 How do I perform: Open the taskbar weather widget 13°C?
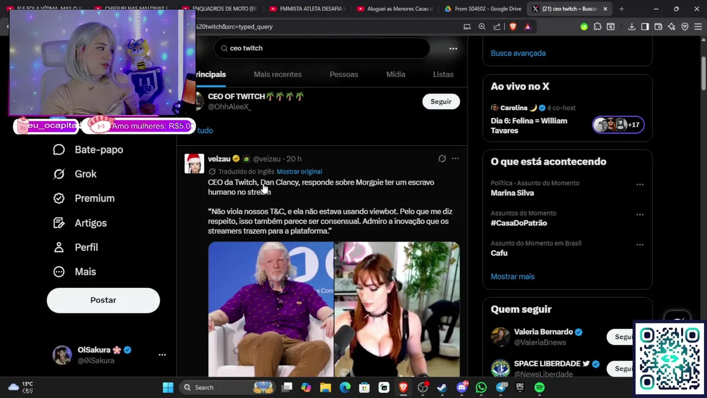pyautogui.click(x=21, y=387)
